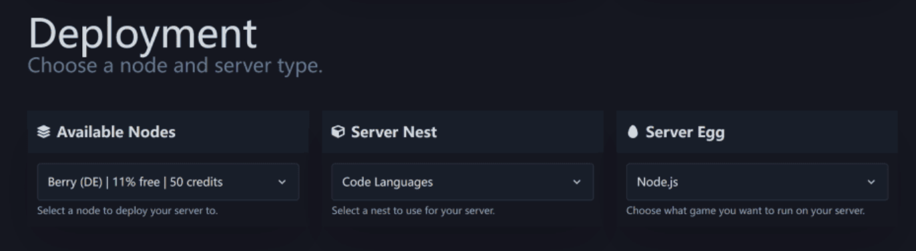The height and width of the screenshot is (251, 916).
Task: Click the chevron arrow in the egg selector
Action: (871, 182)
